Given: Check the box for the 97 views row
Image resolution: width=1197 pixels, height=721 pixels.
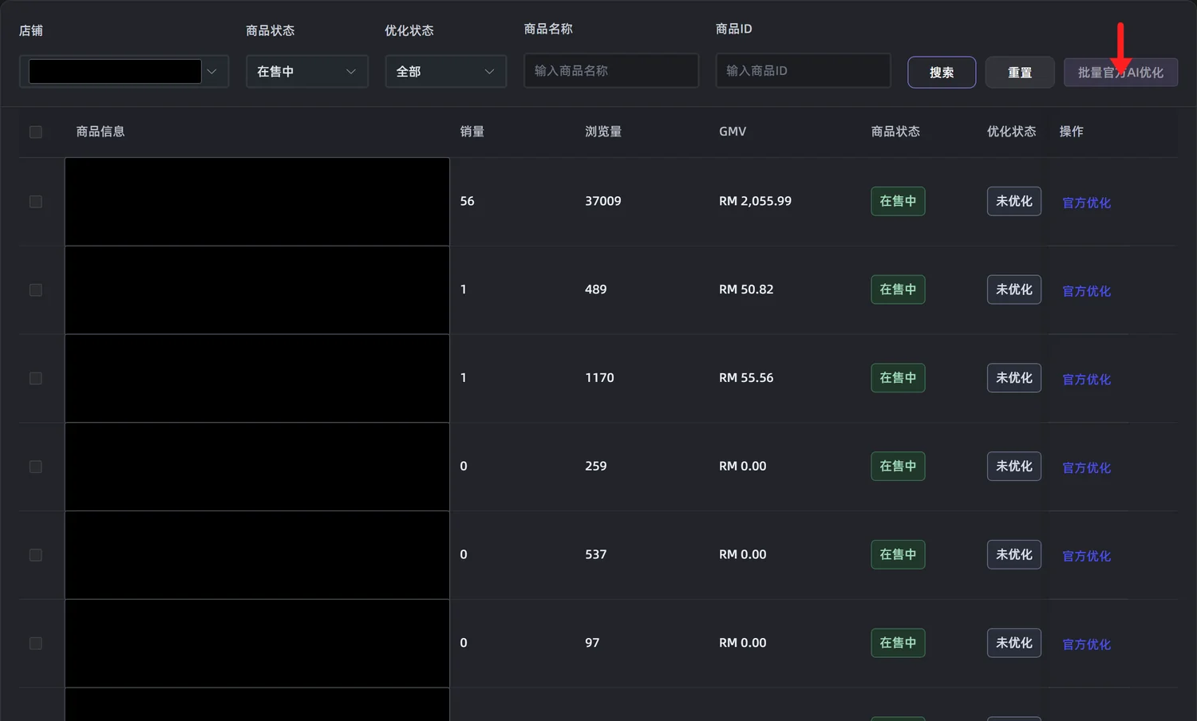Looking at the screenshot, I should [x=36, y=643].
